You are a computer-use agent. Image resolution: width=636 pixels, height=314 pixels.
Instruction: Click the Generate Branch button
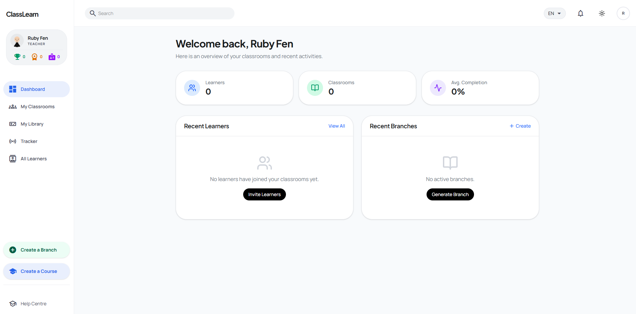[450, 194]
